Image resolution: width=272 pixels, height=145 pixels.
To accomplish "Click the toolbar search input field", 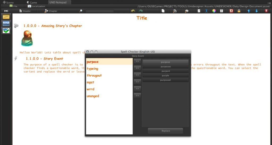I will pos(99,11).
